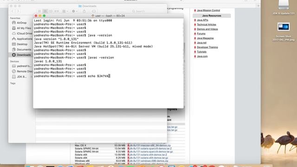Open Developer Training link
The width and height of the screenshot is (297, 167).
(x=207, y=47)
